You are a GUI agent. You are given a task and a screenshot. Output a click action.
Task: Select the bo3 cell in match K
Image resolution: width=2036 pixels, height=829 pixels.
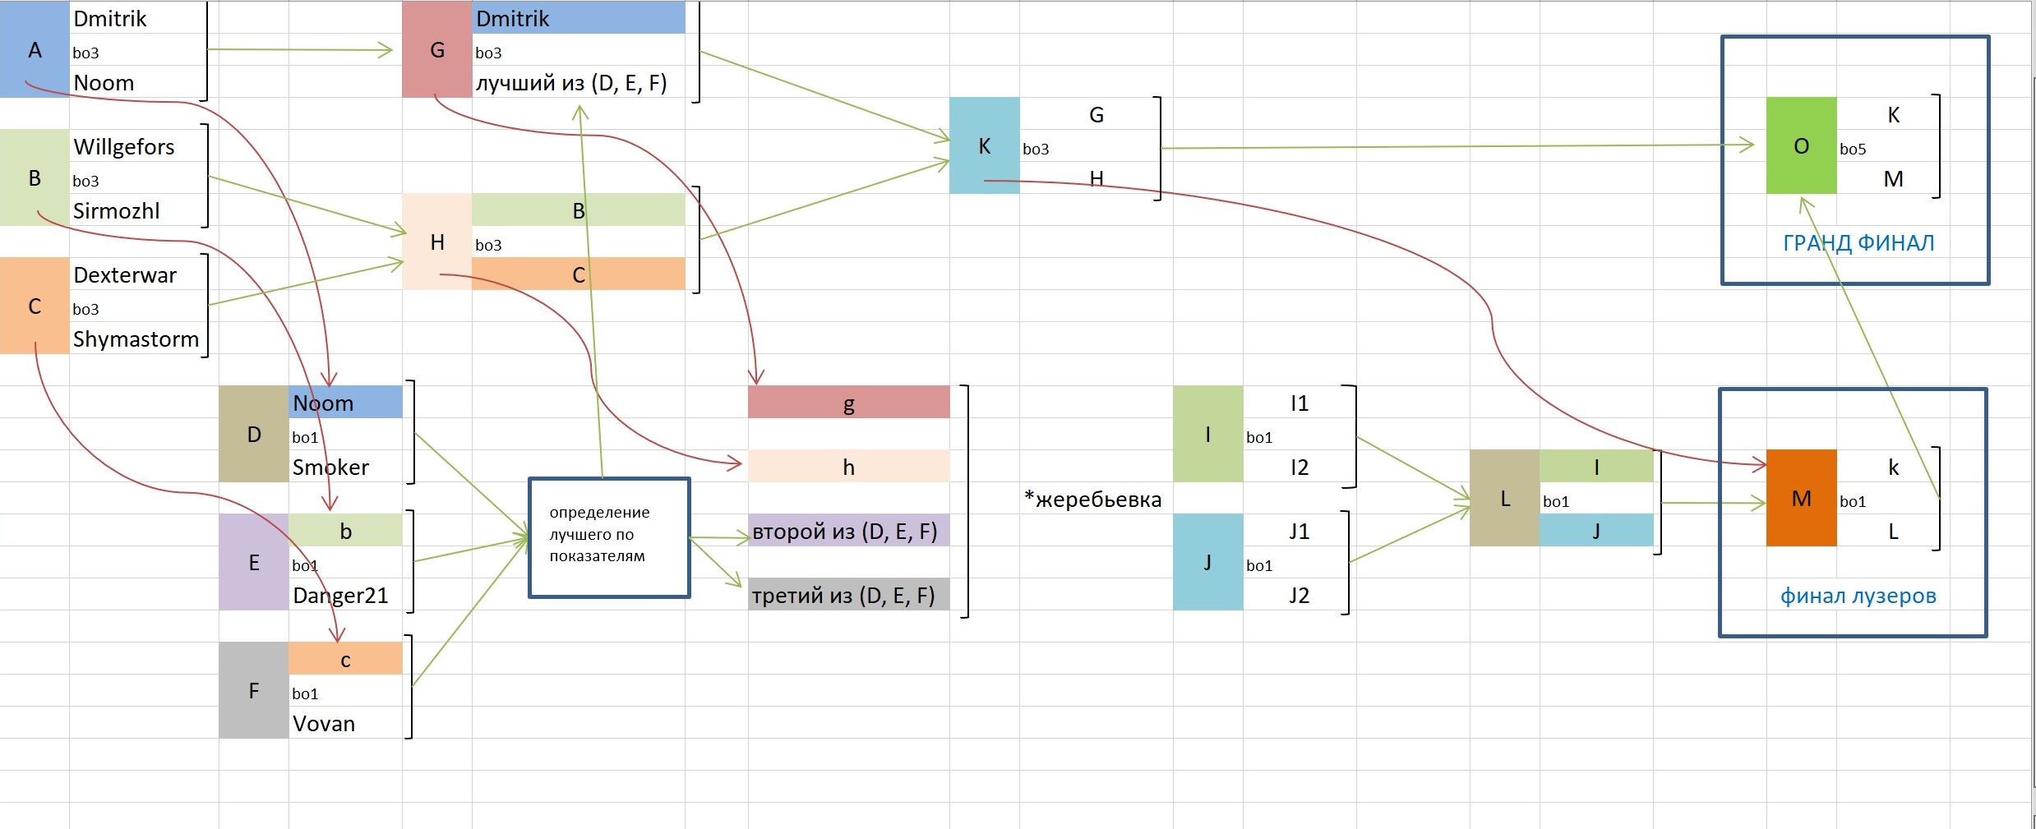(x=1096, y=149)
